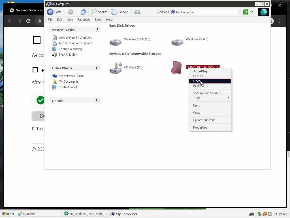Expand the Address bar dropdown

point(239,12)
